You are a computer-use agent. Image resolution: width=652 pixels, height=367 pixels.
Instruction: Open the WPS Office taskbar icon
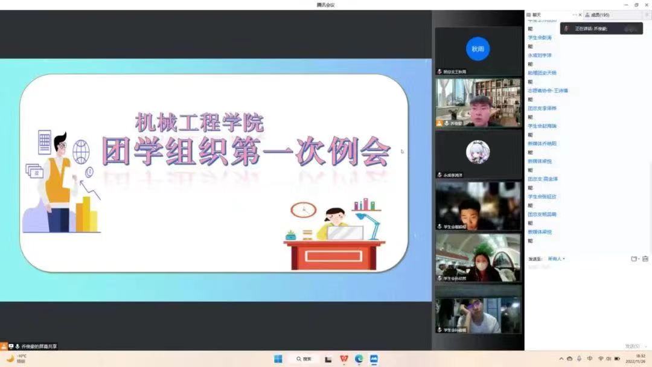[x=344, y=359]
